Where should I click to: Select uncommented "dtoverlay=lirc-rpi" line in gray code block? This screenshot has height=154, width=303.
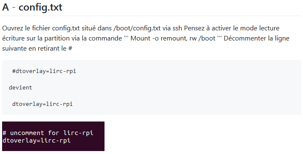pos(42,104)
